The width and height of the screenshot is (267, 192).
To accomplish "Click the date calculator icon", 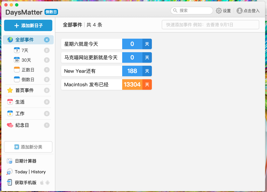I will tap(9, 161).
